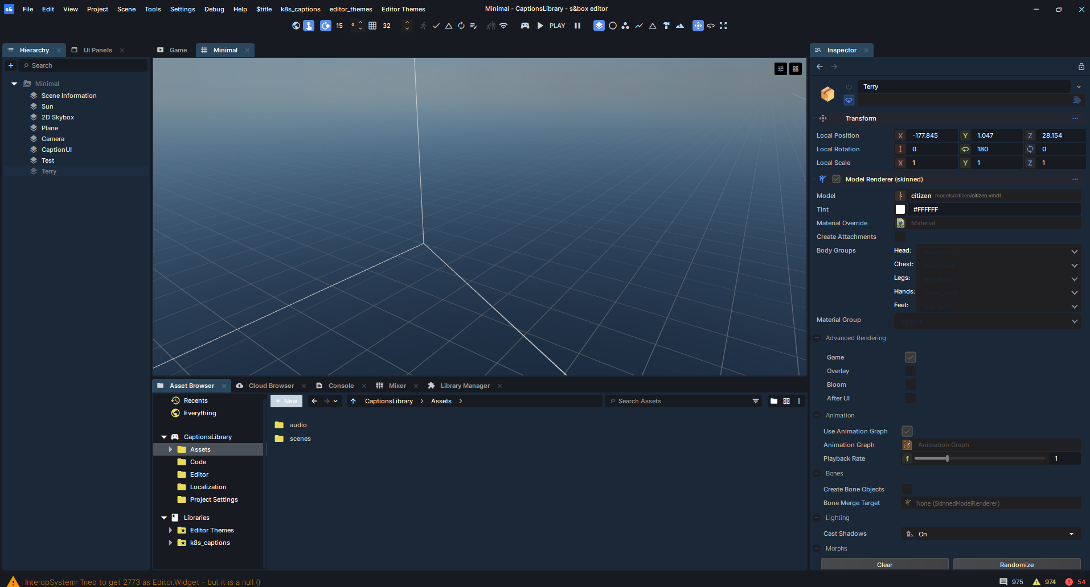The image size is (1090, 587).
Task: Toggle the grid snap icon
Action: [372, 26]
